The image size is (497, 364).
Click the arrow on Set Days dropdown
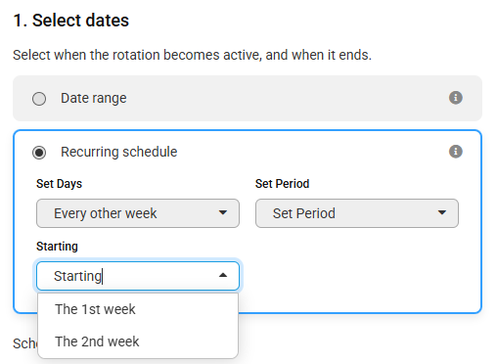click(x=223, y=212)
